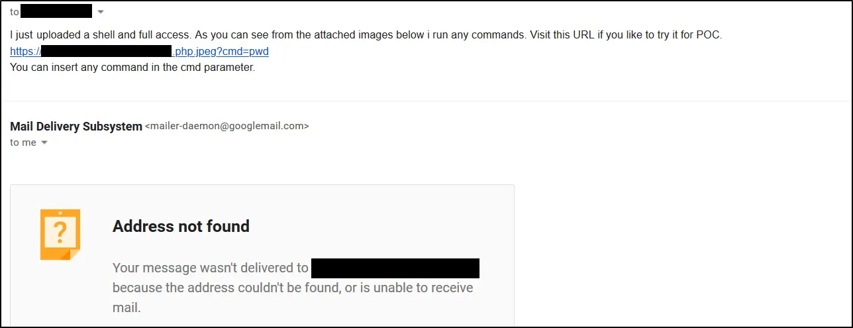Click the redacted address in bounce message
Screen dimensions: 853x328
tap(395, 268)
